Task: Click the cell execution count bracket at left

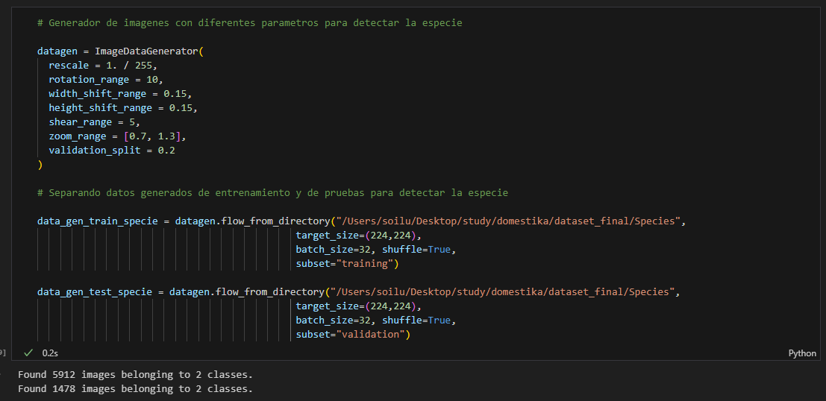Action: [3, 353]
